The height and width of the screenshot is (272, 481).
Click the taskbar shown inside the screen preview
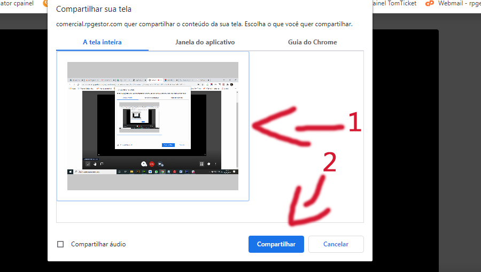[152, 172]
